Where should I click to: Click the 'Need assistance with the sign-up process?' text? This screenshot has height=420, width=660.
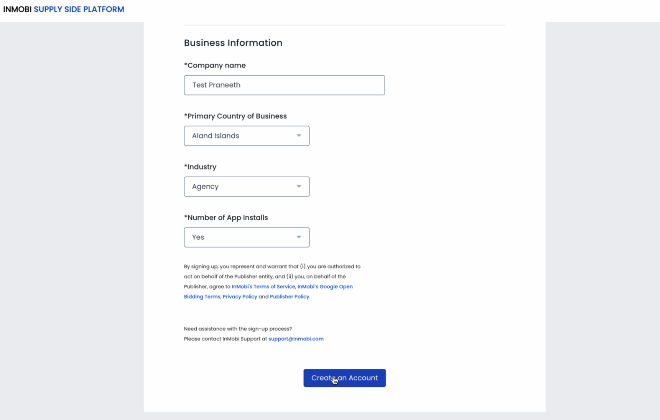click(238, 329)
